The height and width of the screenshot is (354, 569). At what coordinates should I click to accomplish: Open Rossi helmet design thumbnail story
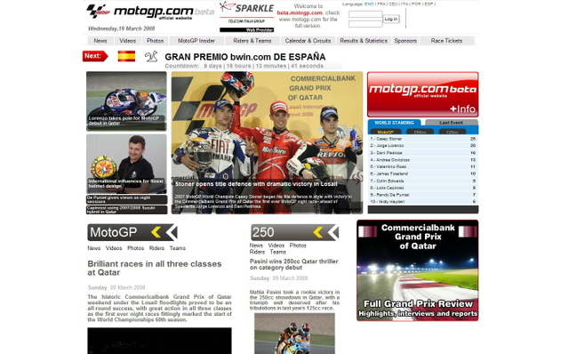pyautogui.click(x=126, y=164)
